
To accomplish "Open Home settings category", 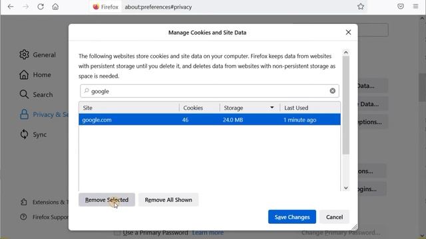I will pyautogui.click(x=35, y=75).
